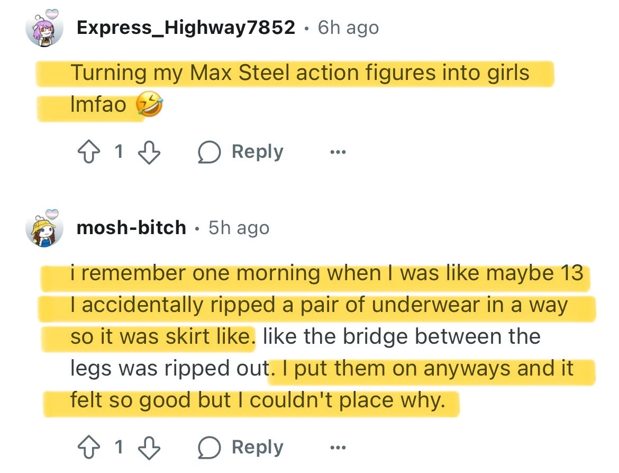Click the "6h ago" timestamp
619x473 pixels.
click(x=348, y=28)
